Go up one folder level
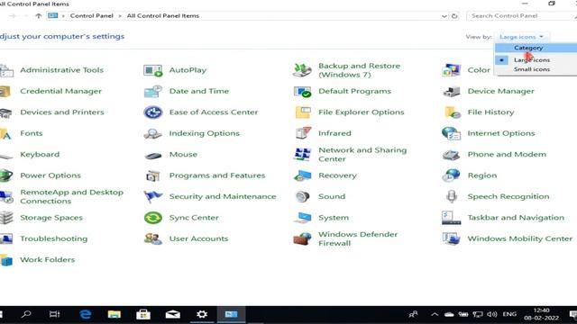Screen dimensions: 577x324 [x=39, y=16]
